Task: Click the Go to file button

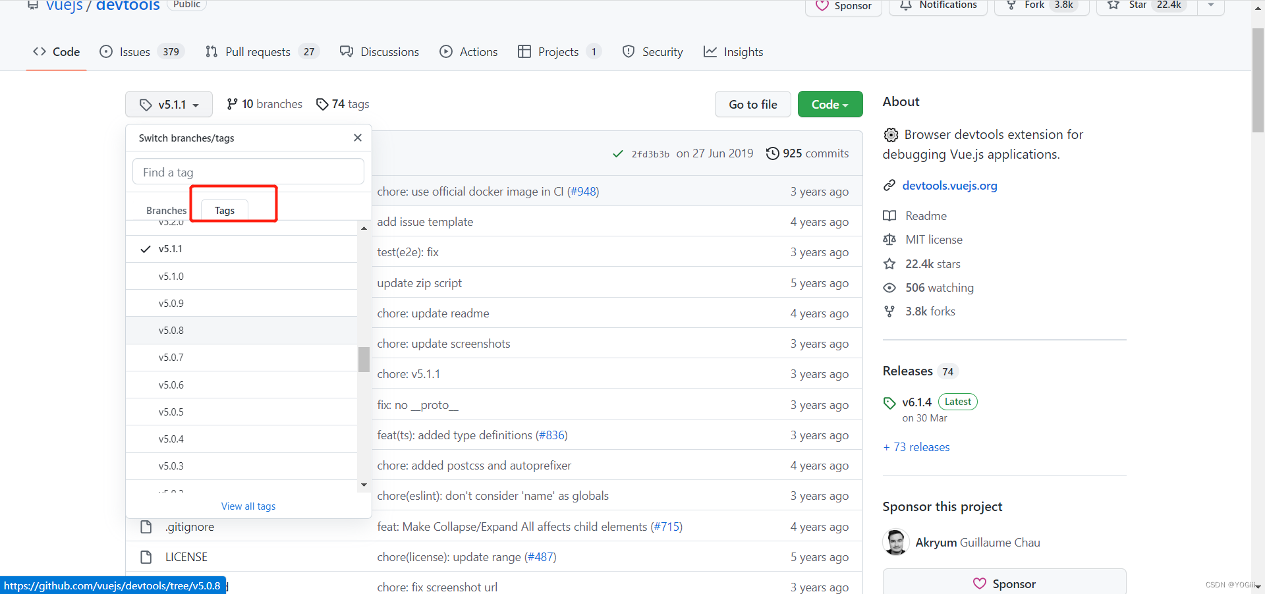Action: coord(753,104)
